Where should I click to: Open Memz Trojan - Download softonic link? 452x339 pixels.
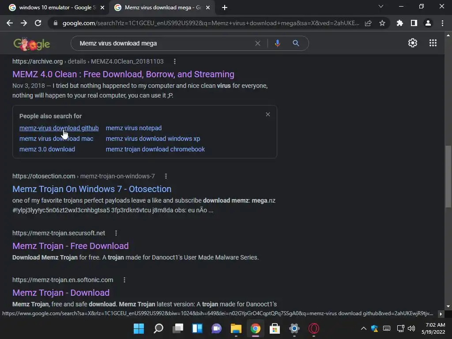[x=61, y=293]
